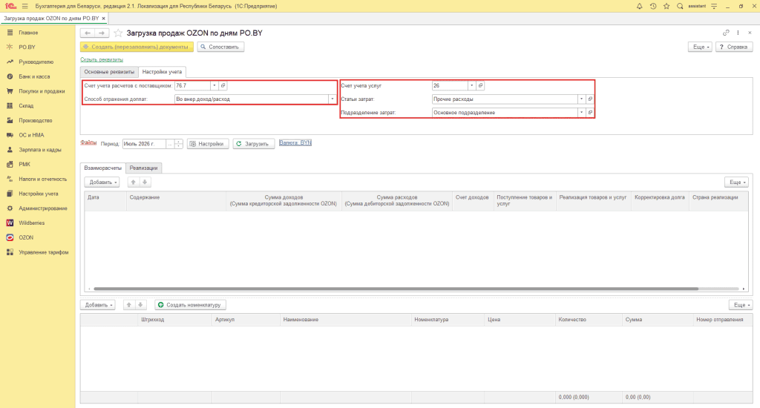760x408 pixels.
Task: Click Файлы link
Action: (88, 142)
